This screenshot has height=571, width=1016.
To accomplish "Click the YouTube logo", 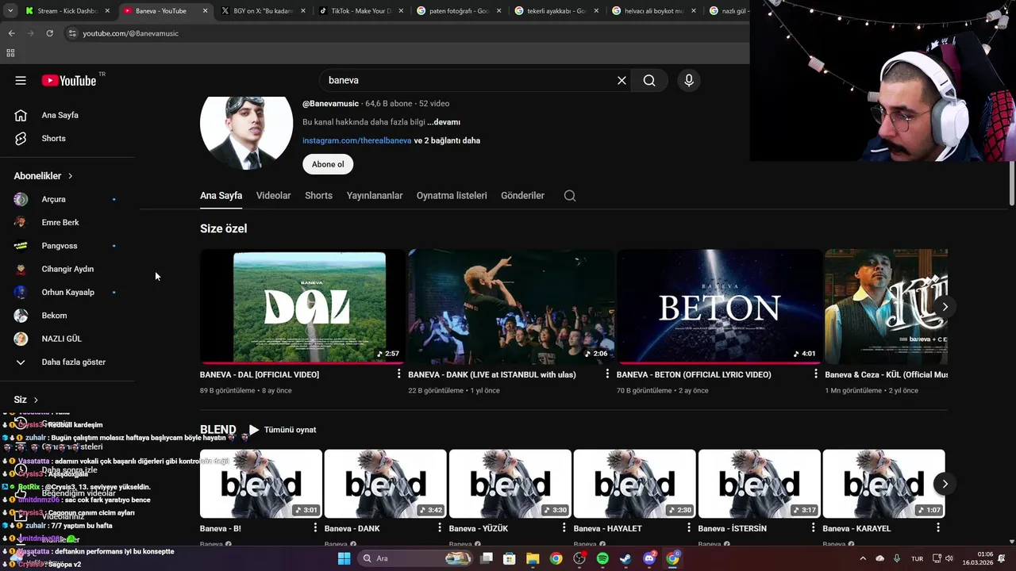I will click(69, 80).
